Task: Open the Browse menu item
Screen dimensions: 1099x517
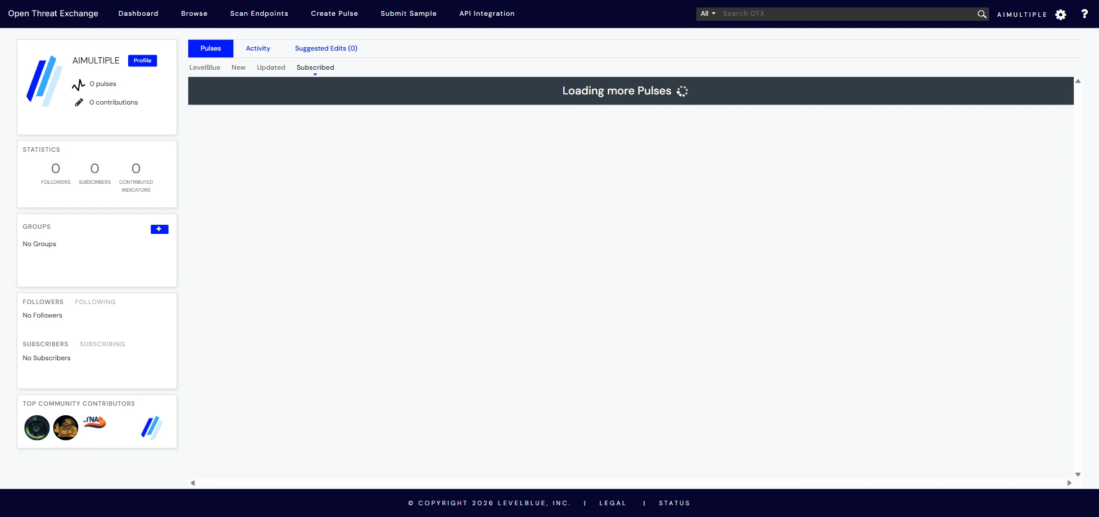Action: pos(194,13)
